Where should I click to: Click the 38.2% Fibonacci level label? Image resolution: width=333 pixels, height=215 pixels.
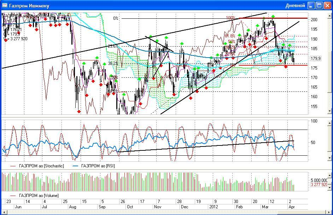[x=113, y=64]
